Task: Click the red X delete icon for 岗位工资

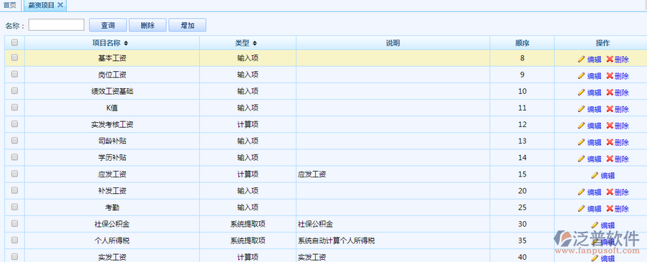Action: click(610, 75)
